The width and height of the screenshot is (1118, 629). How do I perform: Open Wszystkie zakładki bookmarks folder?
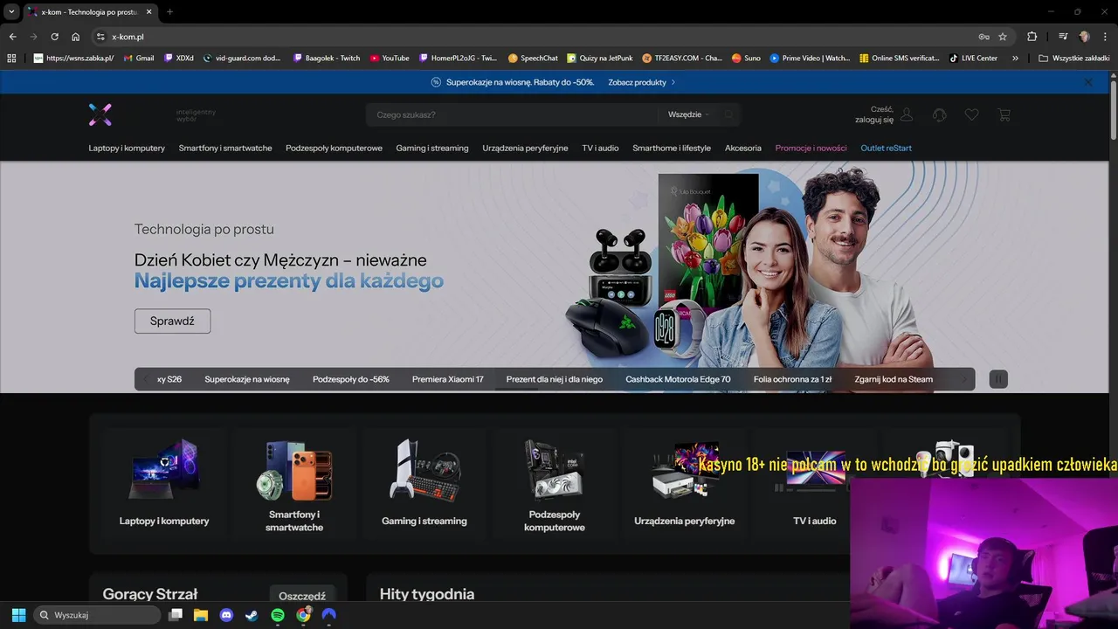[1073, 59]
